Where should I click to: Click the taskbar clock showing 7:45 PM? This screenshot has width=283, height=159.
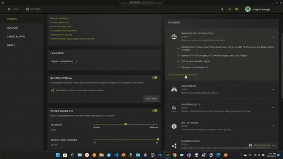click(x=272, y=155)
